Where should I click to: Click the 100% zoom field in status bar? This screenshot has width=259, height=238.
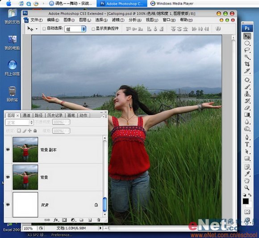pyautogui.click(x=29, y=229)
